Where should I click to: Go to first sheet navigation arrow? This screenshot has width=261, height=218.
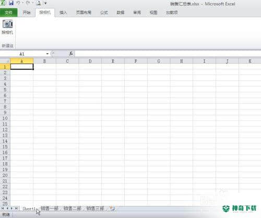tap(3, 208)
